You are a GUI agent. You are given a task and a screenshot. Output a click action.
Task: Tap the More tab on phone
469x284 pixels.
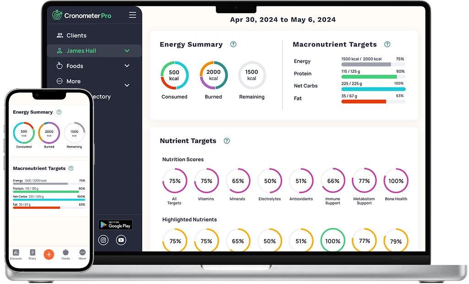click(x=82, y=254)
